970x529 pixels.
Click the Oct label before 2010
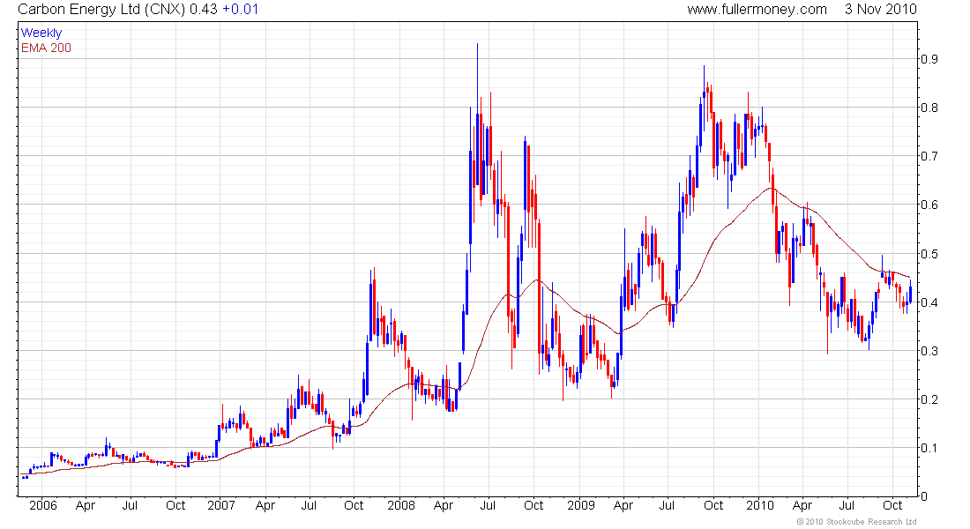[713, 505]
